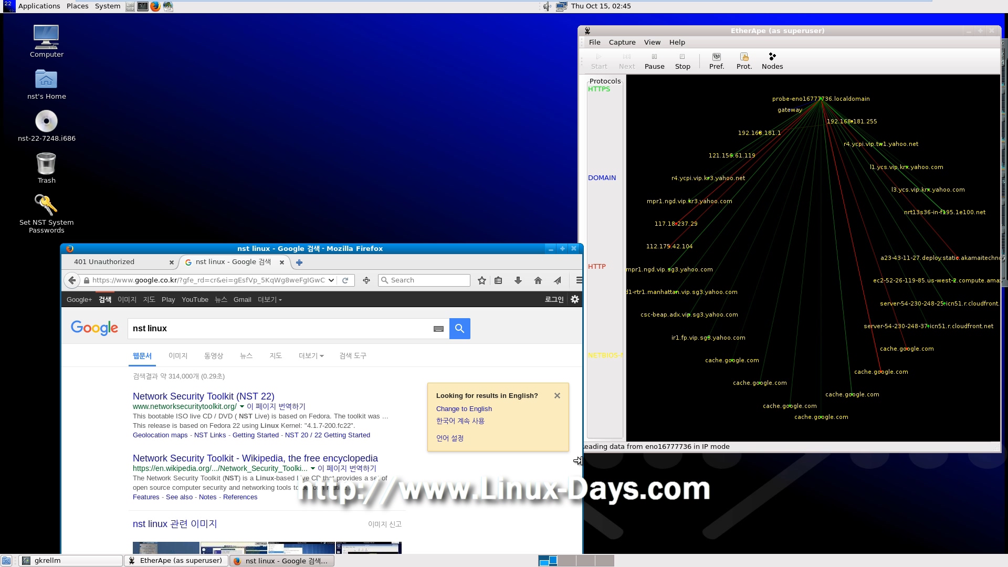Open the EtherApe View menu
Viewport: 1008px width, 567px height.
click(x=652, y=43)
